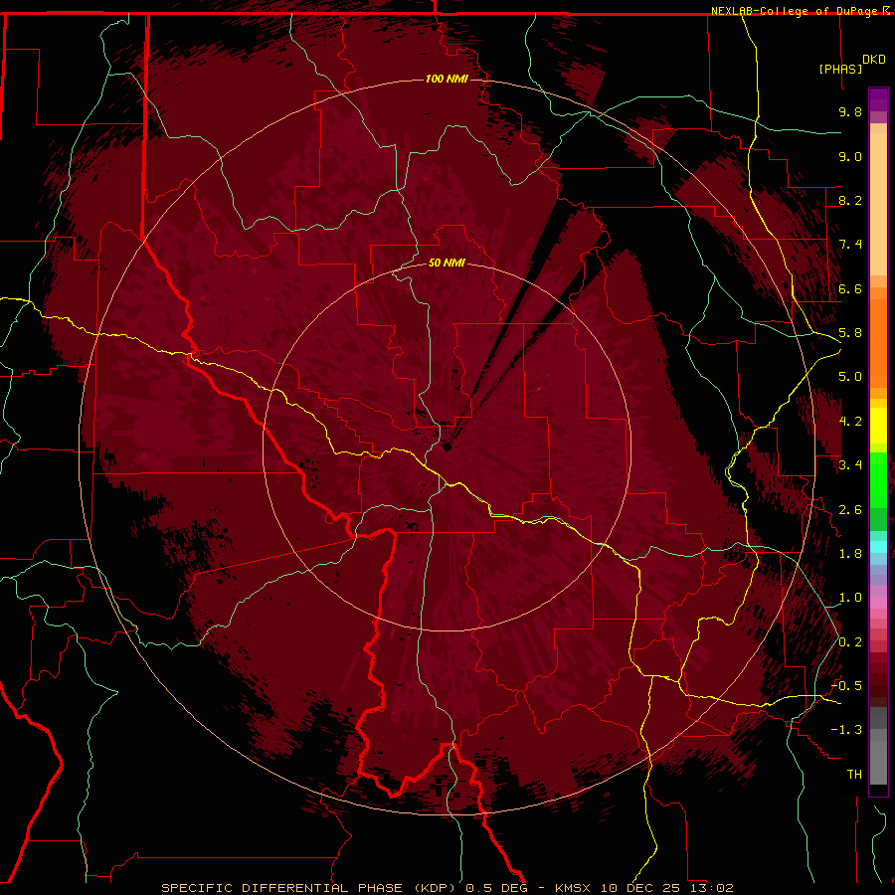The height and width of the screenshot is (895, 895).
Task: Click the KMSX station identifier in caption
Action: 573,888
